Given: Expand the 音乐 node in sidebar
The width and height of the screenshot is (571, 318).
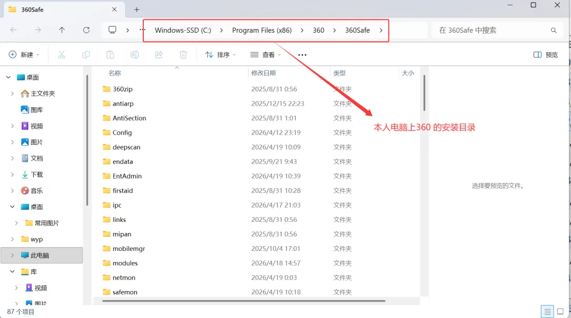Looking at the screenshot, I should pos(12,191).
